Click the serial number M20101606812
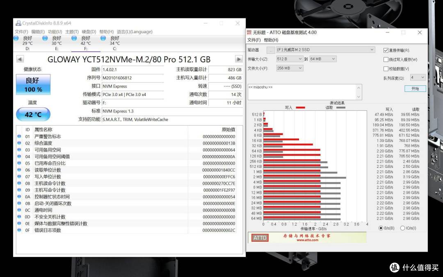The image size is (443, 277). [117, 78]
